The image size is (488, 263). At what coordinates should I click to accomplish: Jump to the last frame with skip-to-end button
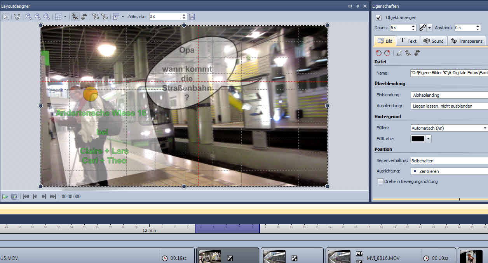53,197
